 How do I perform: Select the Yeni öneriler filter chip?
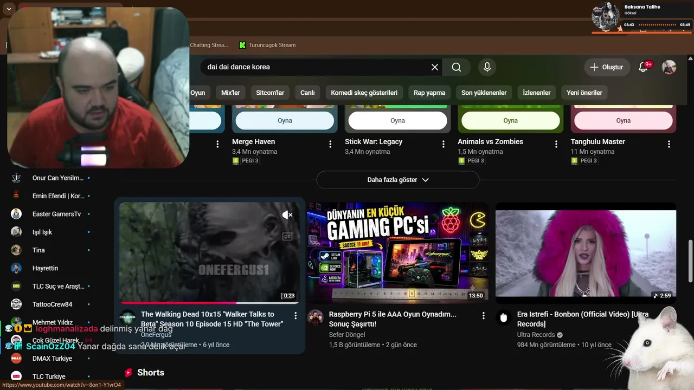tap(584, 93)
